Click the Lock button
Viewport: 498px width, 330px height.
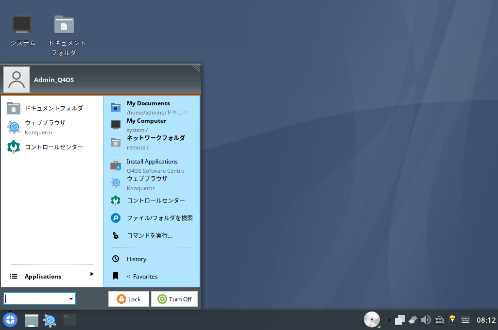point(128,299)
